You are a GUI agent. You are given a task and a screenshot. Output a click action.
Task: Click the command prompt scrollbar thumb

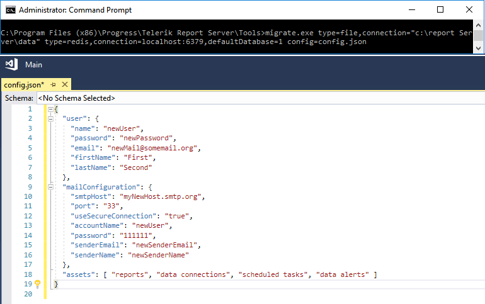(x=479, y=35)
